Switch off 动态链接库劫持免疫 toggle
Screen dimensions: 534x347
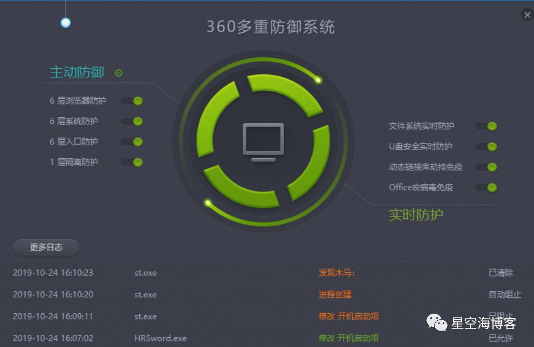(x=486, y=167)
